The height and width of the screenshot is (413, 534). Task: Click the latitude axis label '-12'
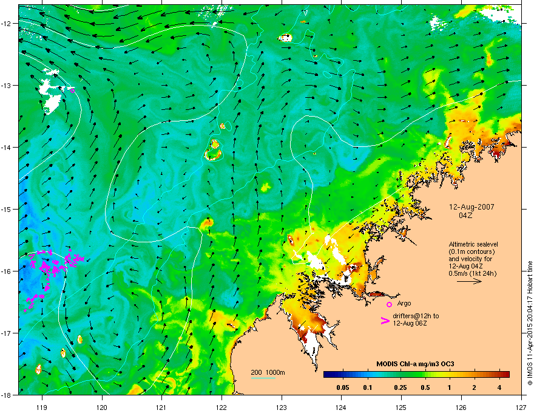tap(6, 24)
